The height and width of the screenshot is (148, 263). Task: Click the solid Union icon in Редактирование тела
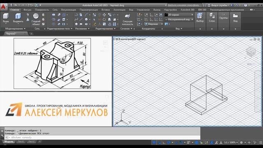point(53,15)
